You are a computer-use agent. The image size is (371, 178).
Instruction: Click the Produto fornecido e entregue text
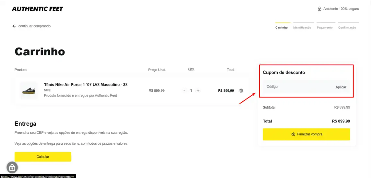coord(80,96)
